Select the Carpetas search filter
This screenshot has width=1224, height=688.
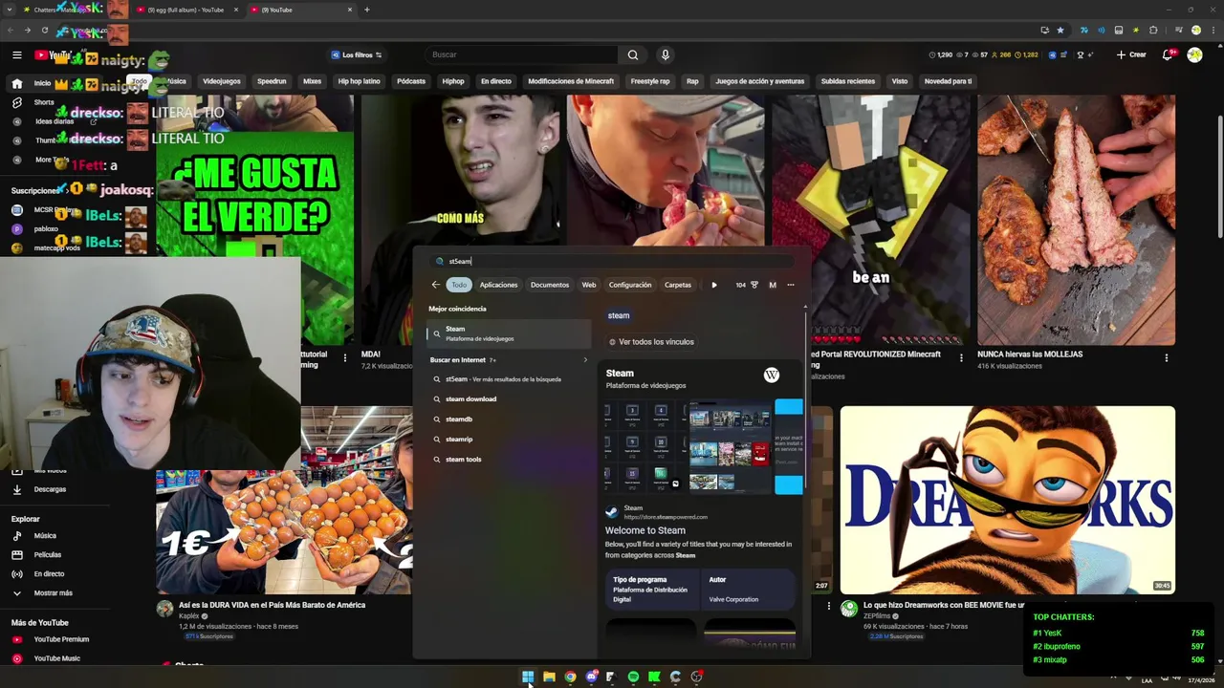click(678, 285)
